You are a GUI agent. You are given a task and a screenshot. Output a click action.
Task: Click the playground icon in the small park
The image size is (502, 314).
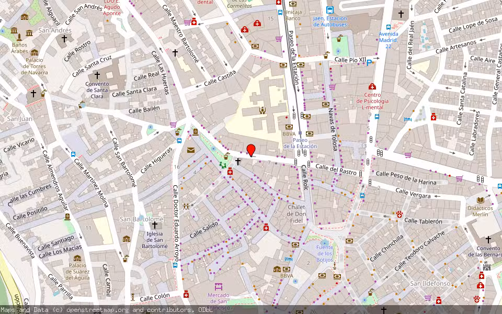[223, 165]
